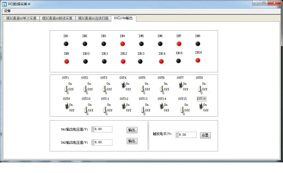Turn off the OUT7 switch
Screen dimensions: 283x173
180,85
